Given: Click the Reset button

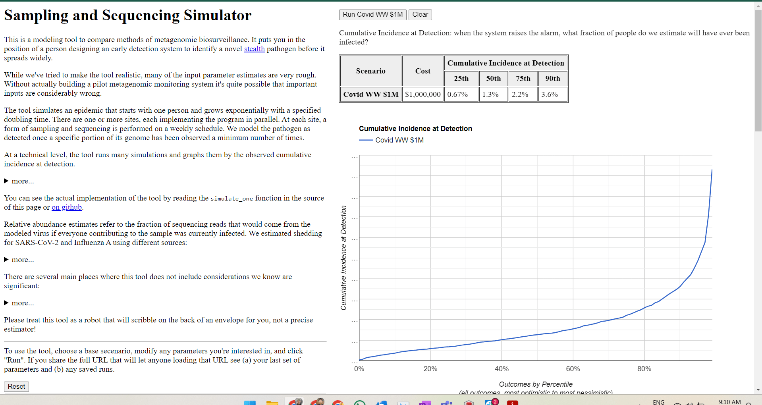Looking at the screenshot, I should coord(16,386).
